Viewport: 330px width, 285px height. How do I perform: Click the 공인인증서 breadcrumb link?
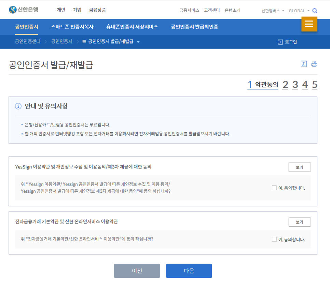[x=62, y=41]
